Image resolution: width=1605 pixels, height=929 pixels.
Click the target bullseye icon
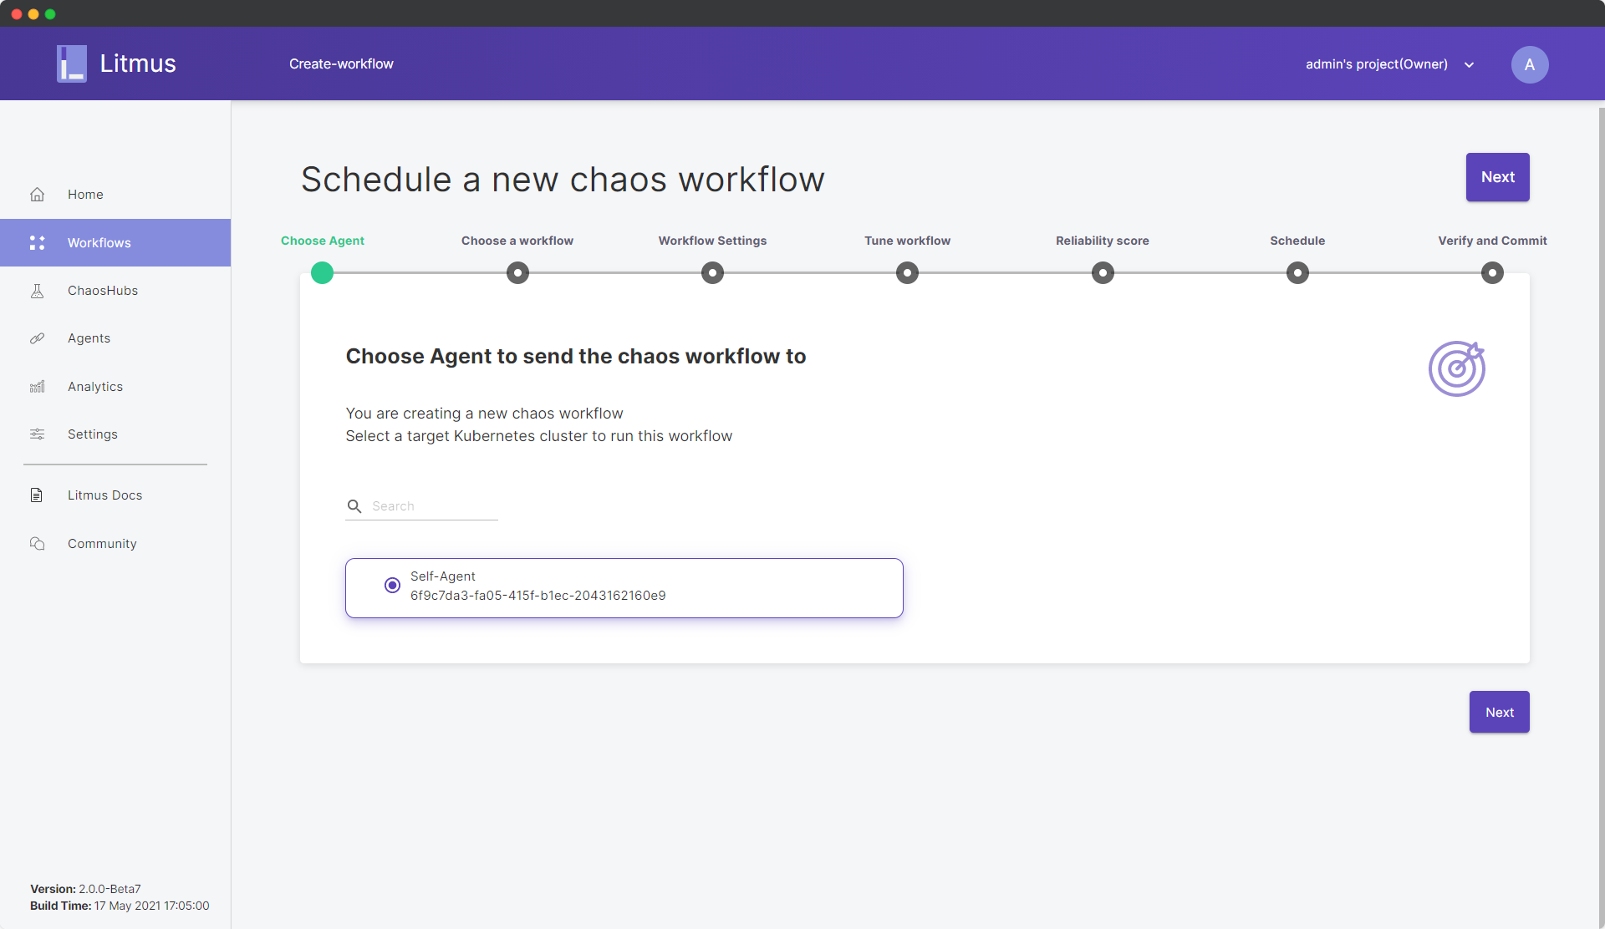pos(1457,368)
